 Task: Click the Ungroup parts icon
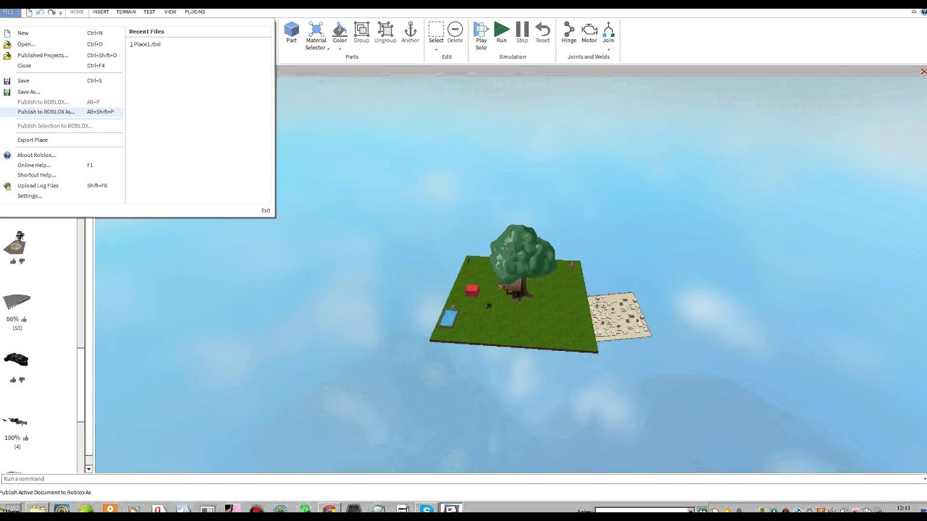pyautogui.click(x=385, y=33)
